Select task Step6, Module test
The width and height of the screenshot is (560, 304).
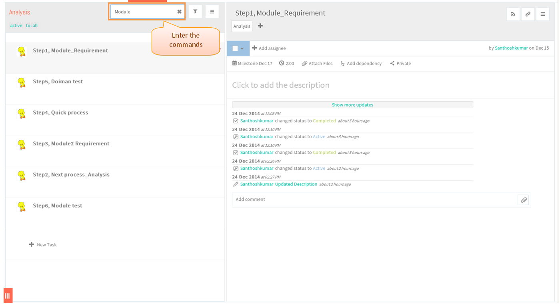point(115,213)
